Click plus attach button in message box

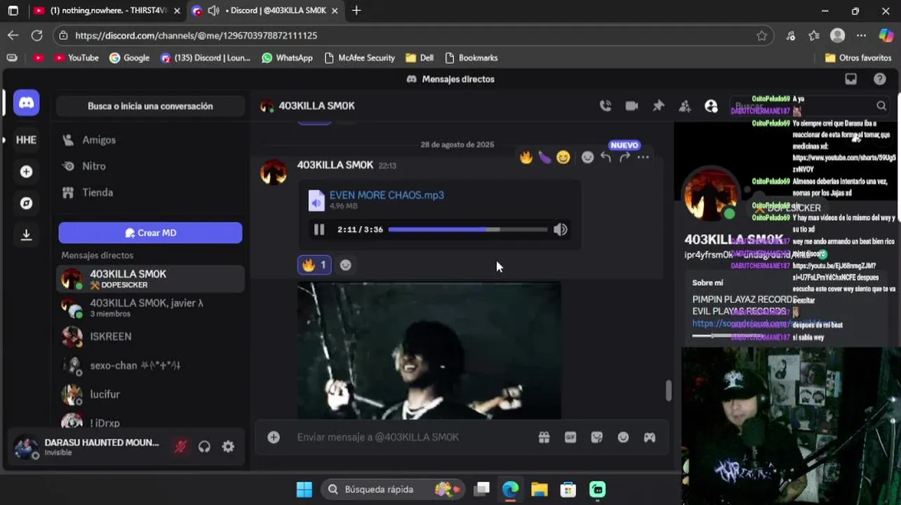tap(274, 437)
